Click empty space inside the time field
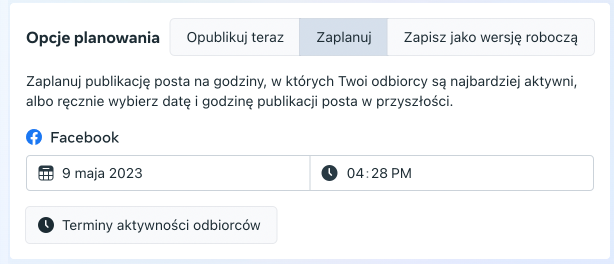This screenshot has width=614, height=264. [500, 173]
